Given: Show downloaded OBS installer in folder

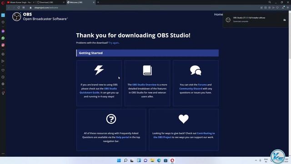Looking at the screenshot, I should tap(285, 20).
